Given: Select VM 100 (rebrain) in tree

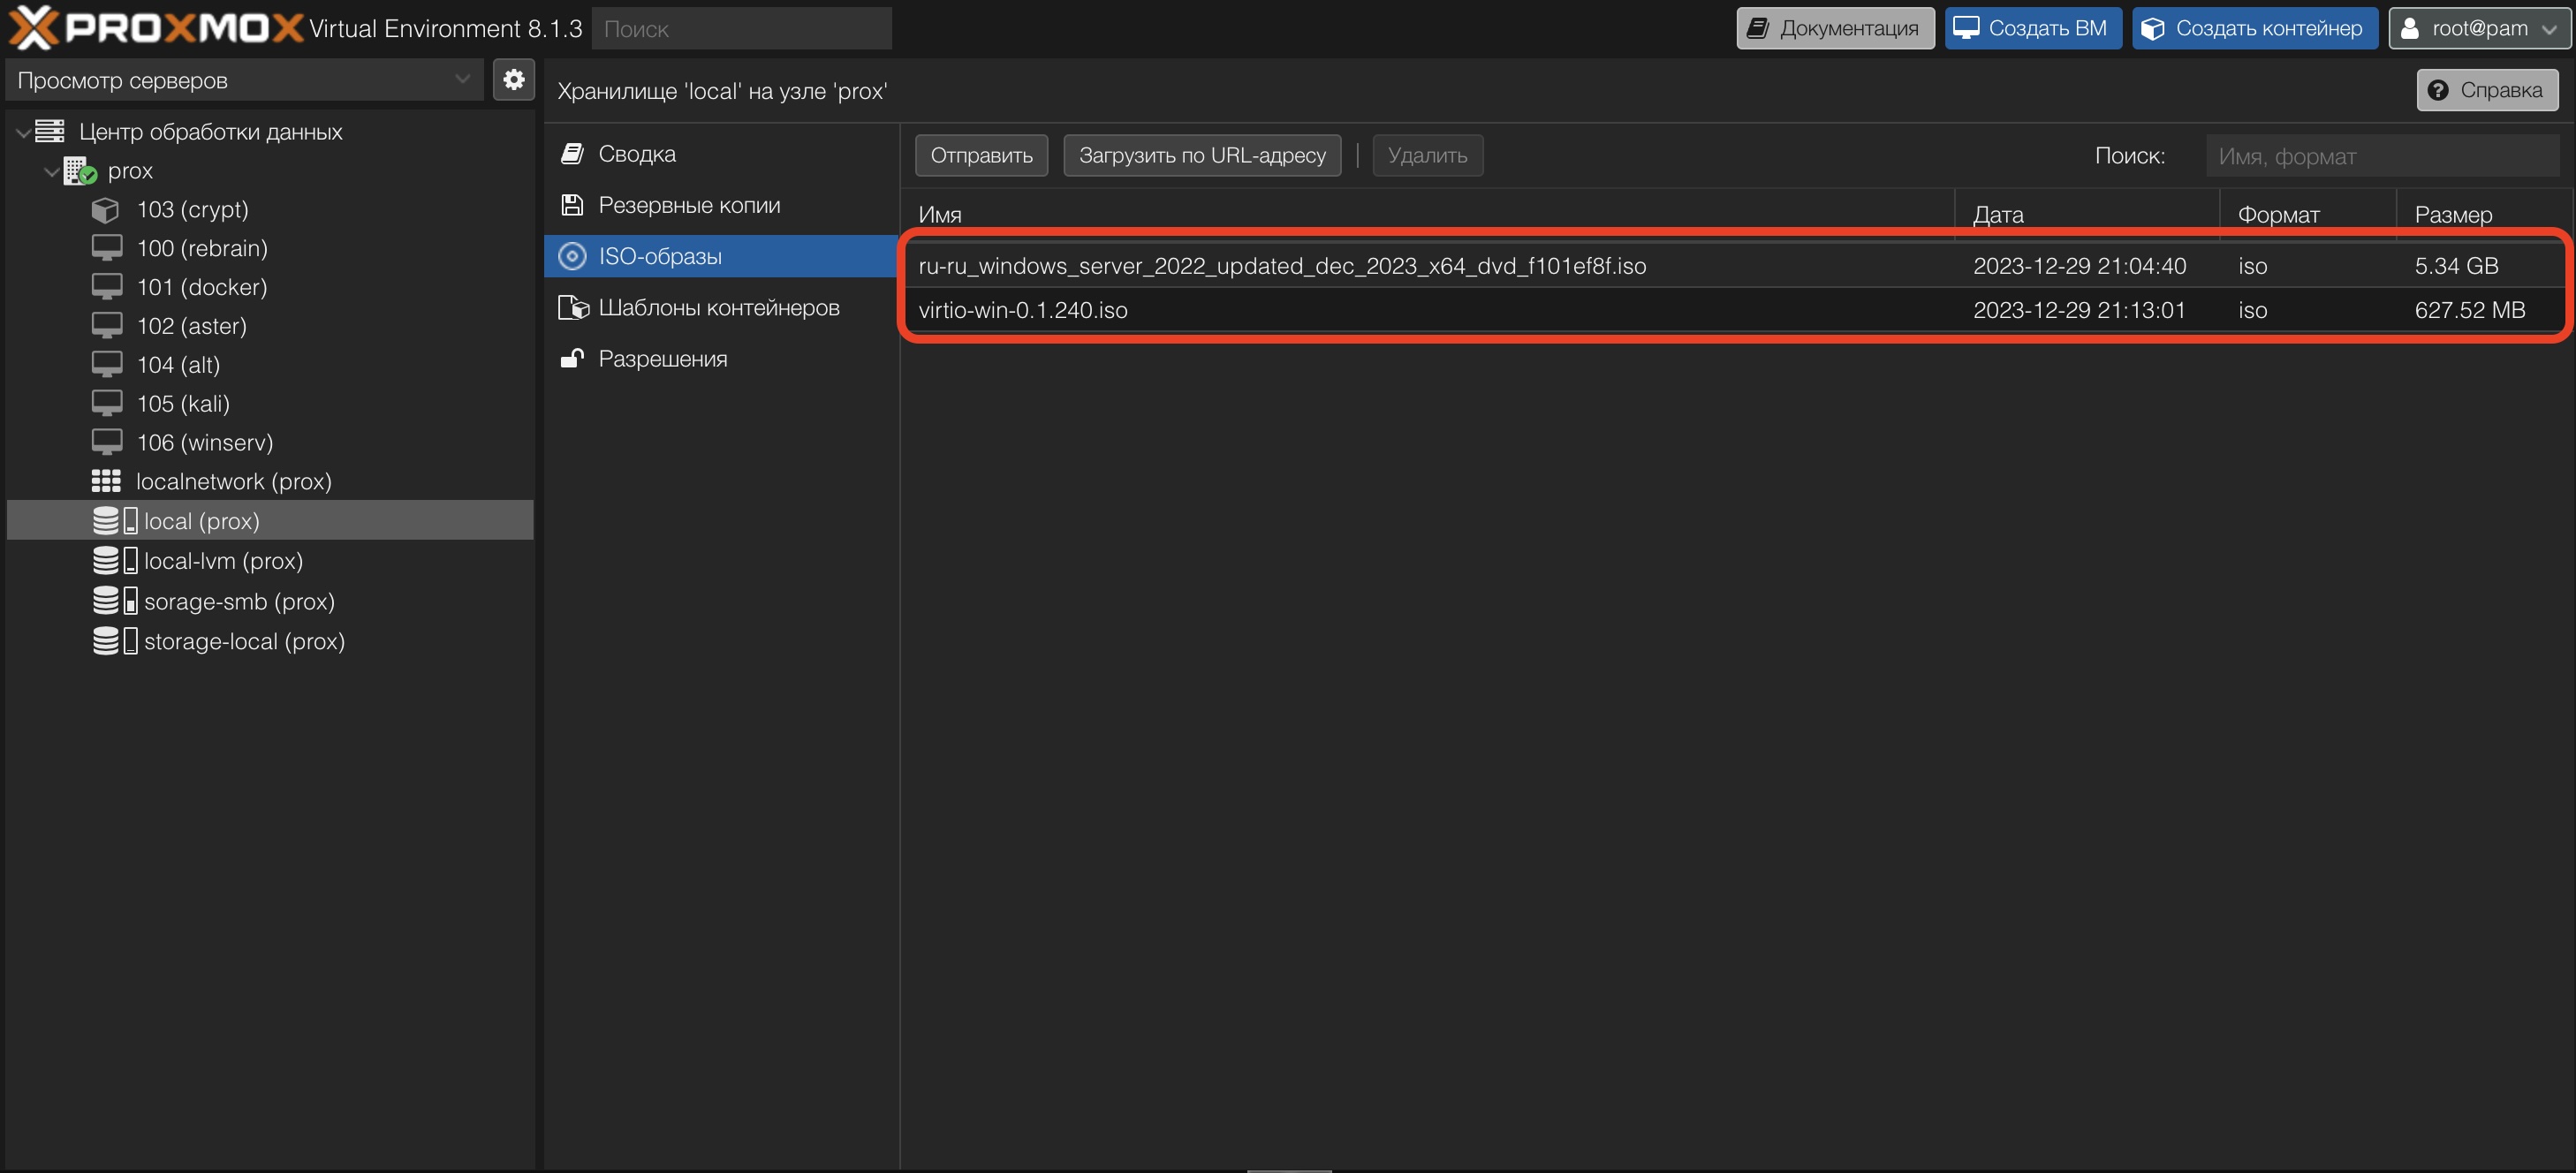Looking at the screenshot, I should [x=270, y=248].
